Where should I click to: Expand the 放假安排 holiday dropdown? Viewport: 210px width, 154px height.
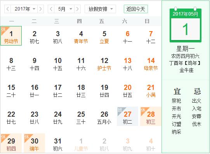click(x=100, y=9)
